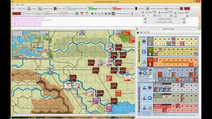Viewport: 212px width, 119px height.
Task: Open the Weather Track
Action: [x=28, y=14]
